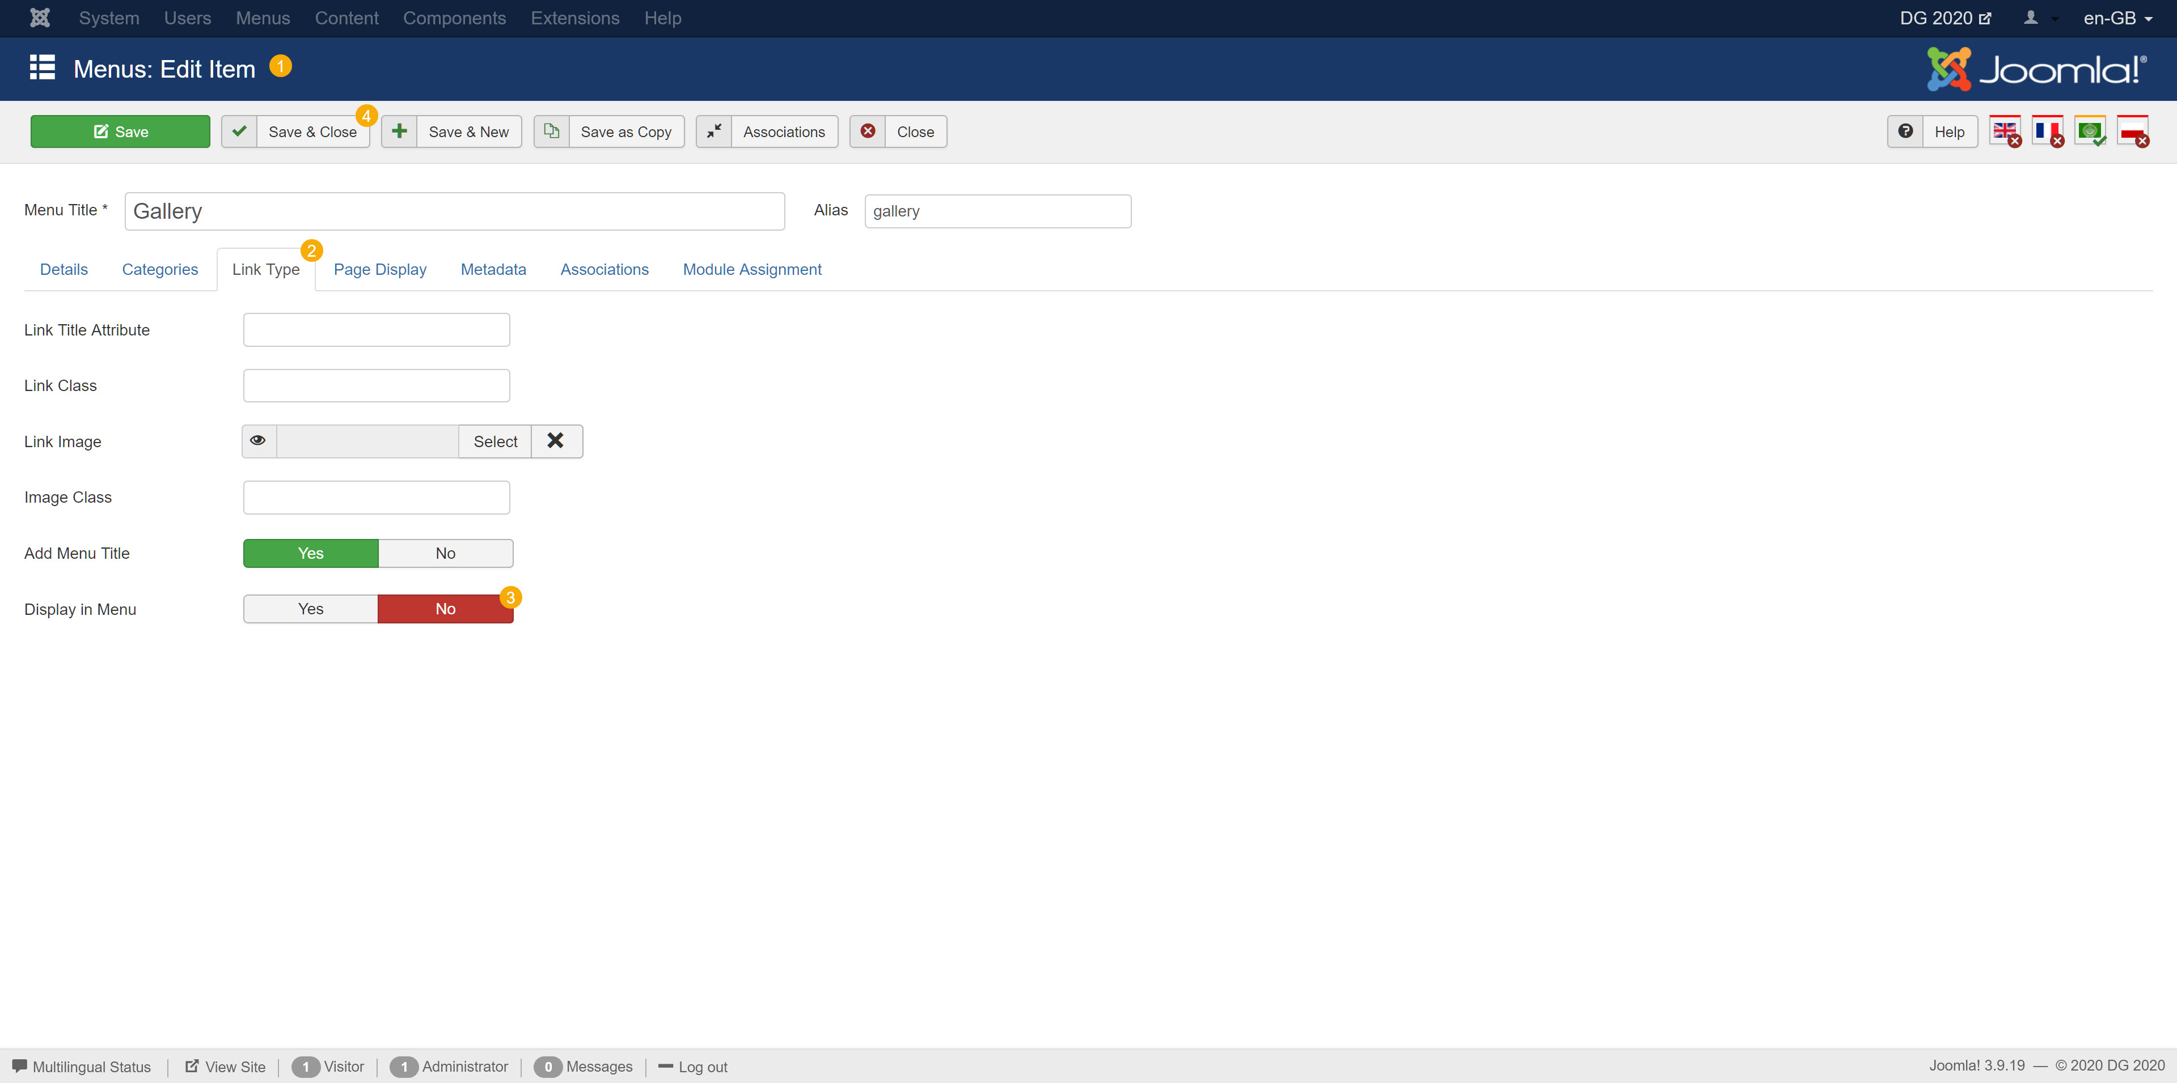Set Add Menu Title to Yes
The width and height of the screenshot is (2177, 1083).
(x=310, y=553)
